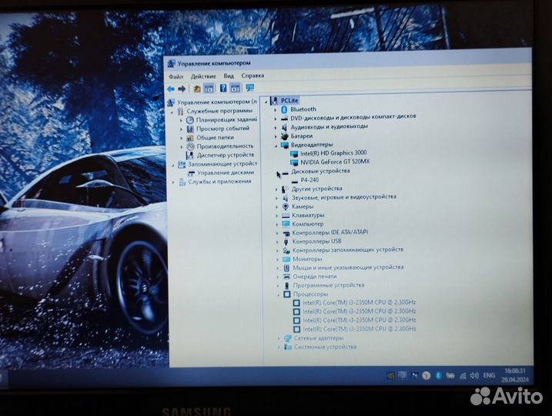552x416 pixels.
Task: Expand Контроллеры IDE ATA/ATAPI arrow
Action: [x=276, y=233]
